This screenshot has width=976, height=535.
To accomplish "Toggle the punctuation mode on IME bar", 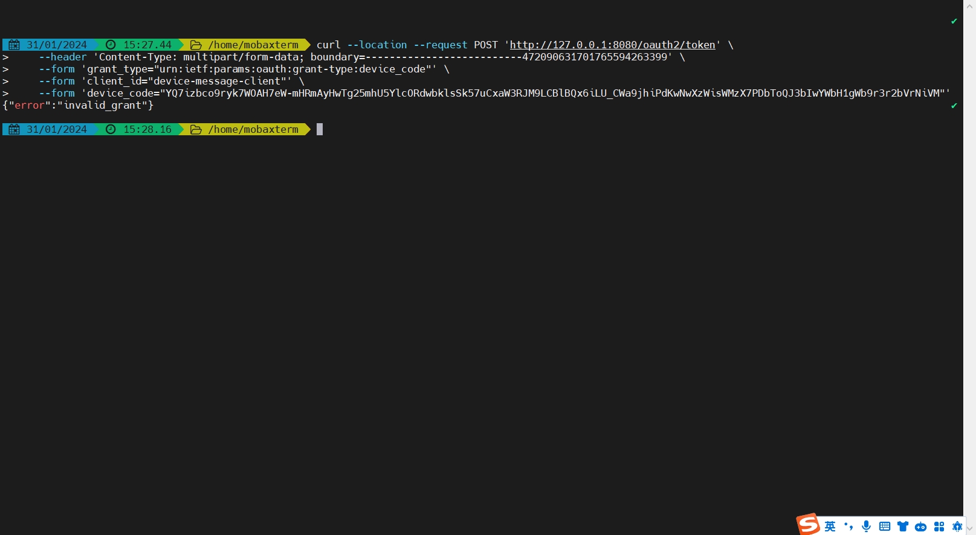I will 848,527.
